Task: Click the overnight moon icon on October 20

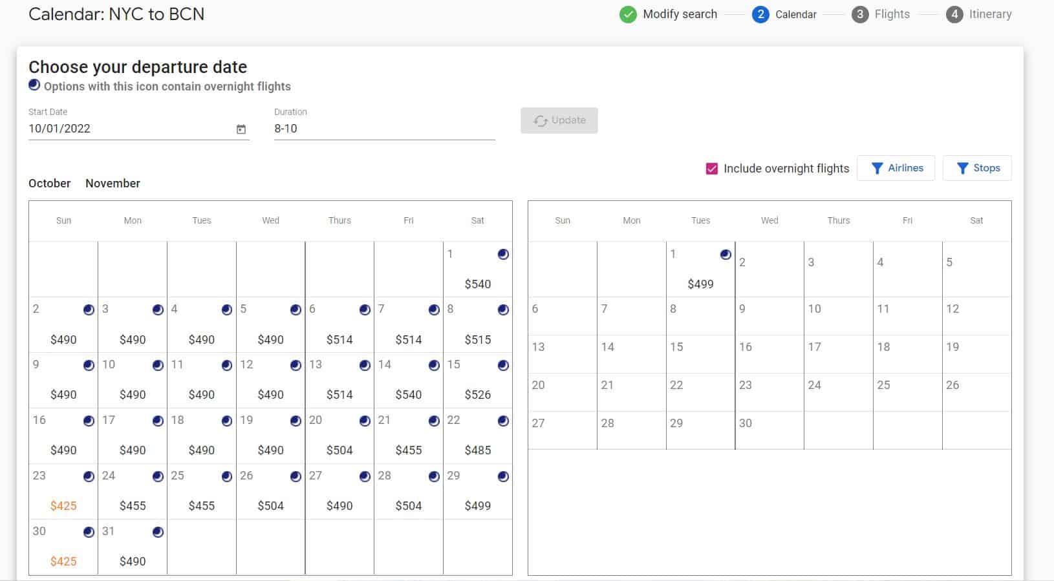Action: tap(365, 421)
